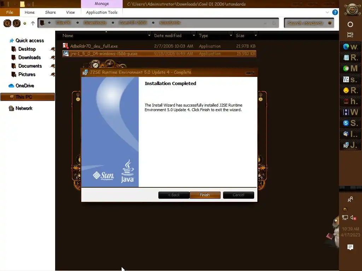Click the Cancel button in the installer dialog
The image size is (362, 271).
point(239,195)
